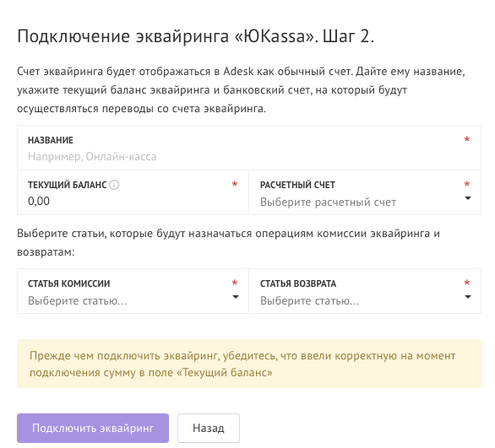
Task: Open the Расчетный счет dropdown arrow
Action: coord(468,198)
